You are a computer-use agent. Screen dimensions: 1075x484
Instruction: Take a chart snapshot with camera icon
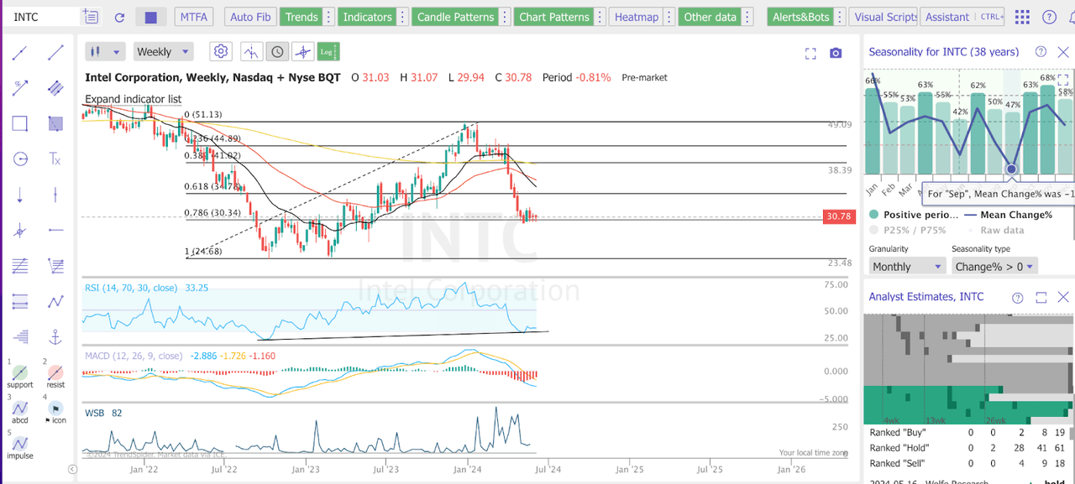pos(836,53)
